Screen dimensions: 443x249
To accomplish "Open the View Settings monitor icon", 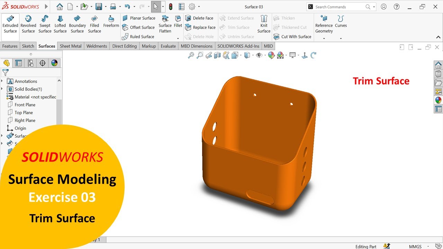I will click(293, 55).
